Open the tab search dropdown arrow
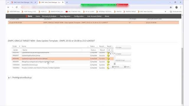189x106 pixels. coord(8,2)
